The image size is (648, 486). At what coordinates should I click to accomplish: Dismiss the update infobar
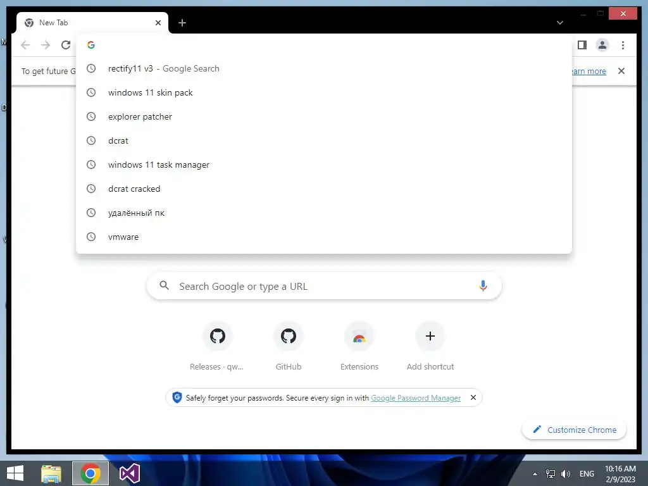(x=621, y=71)
